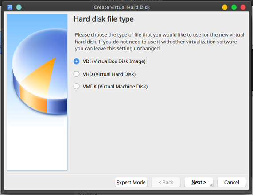
Task: Cancel the virtual hard disk creation
Action: 232,182
